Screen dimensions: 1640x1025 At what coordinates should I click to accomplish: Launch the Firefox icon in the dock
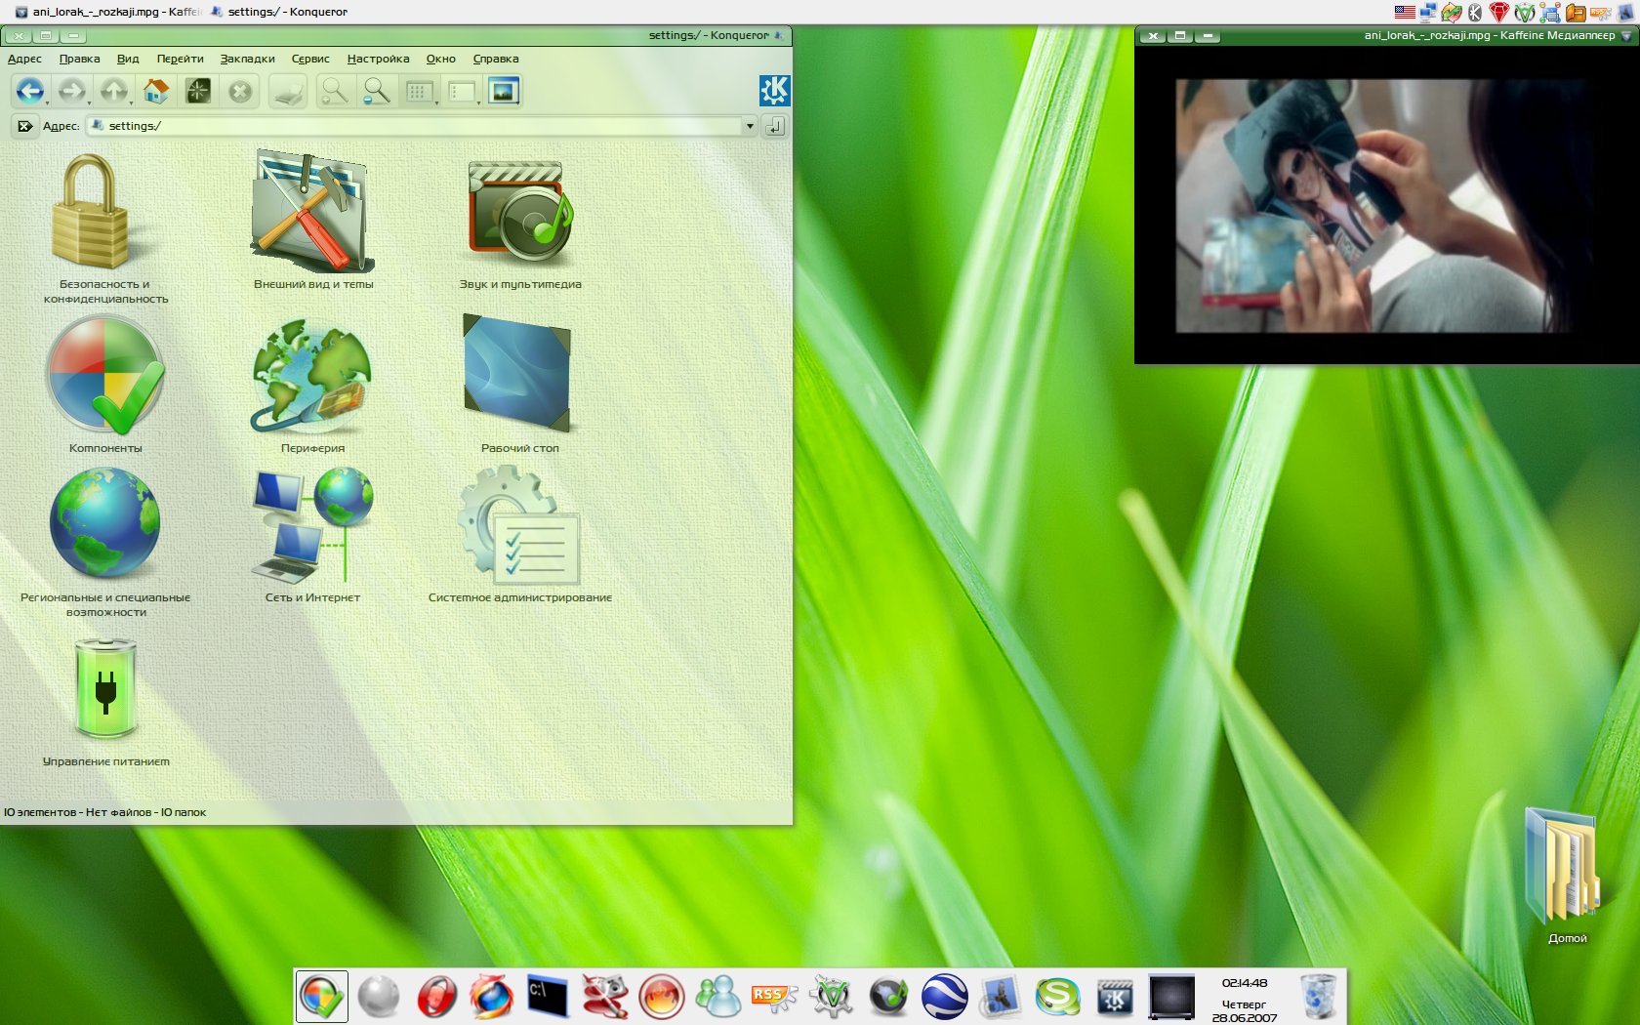[x=490, y=997]
